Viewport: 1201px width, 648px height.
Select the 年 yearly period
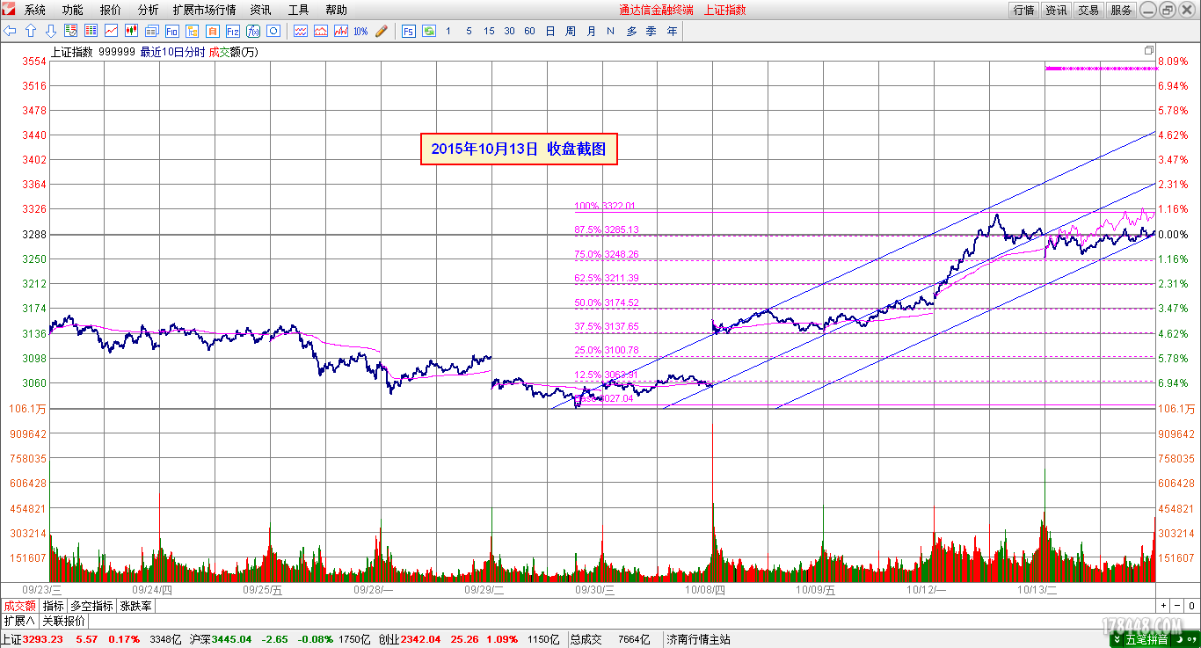click(x=672, y=31)
